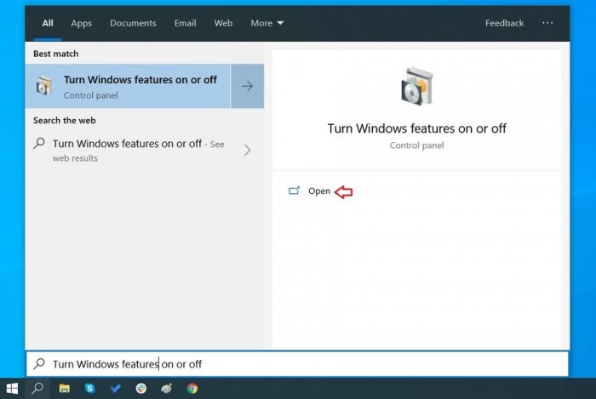Click the Best match heading
596x399 pixels.
(56, 54)
